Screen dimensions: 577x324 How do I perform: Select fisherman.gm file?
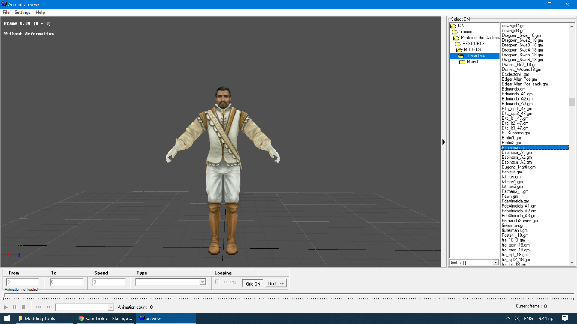tap(514, 226)
